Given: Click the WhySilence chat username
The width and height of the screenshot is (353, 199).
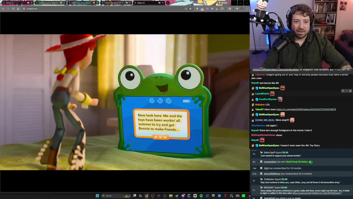Looking at the screenshot, I should pyautogui.click(x=258, y=125).
